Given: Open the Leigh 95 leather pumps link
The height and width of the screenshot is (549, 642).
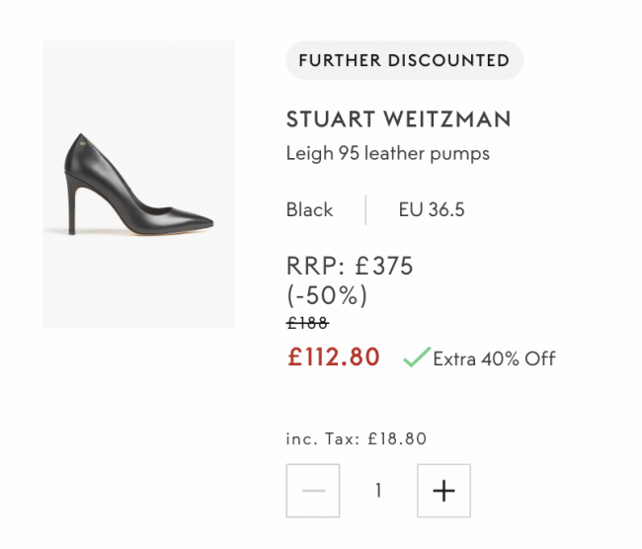Looking at the screenshot, I should 388,154.
